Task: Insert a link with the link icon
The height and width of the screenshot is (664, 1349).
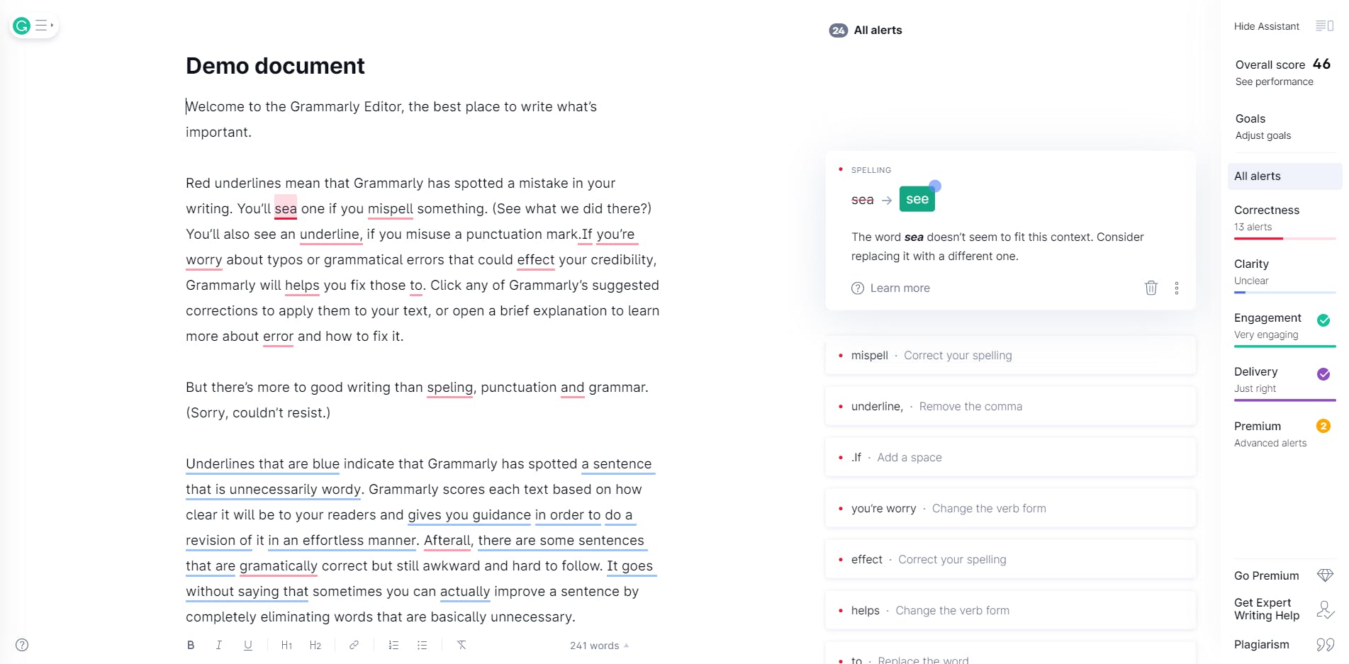Action: (x=354, y=645)
